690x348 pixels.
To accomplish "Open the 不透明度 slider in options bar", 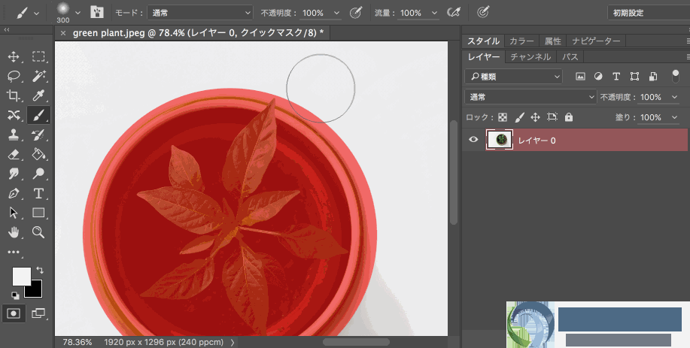I will pos(337,14).
